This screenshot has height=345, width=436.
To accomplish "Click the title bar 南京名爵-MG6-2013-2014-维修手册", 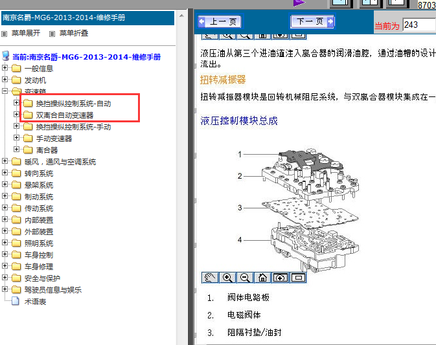I will [x=88, y=17].
